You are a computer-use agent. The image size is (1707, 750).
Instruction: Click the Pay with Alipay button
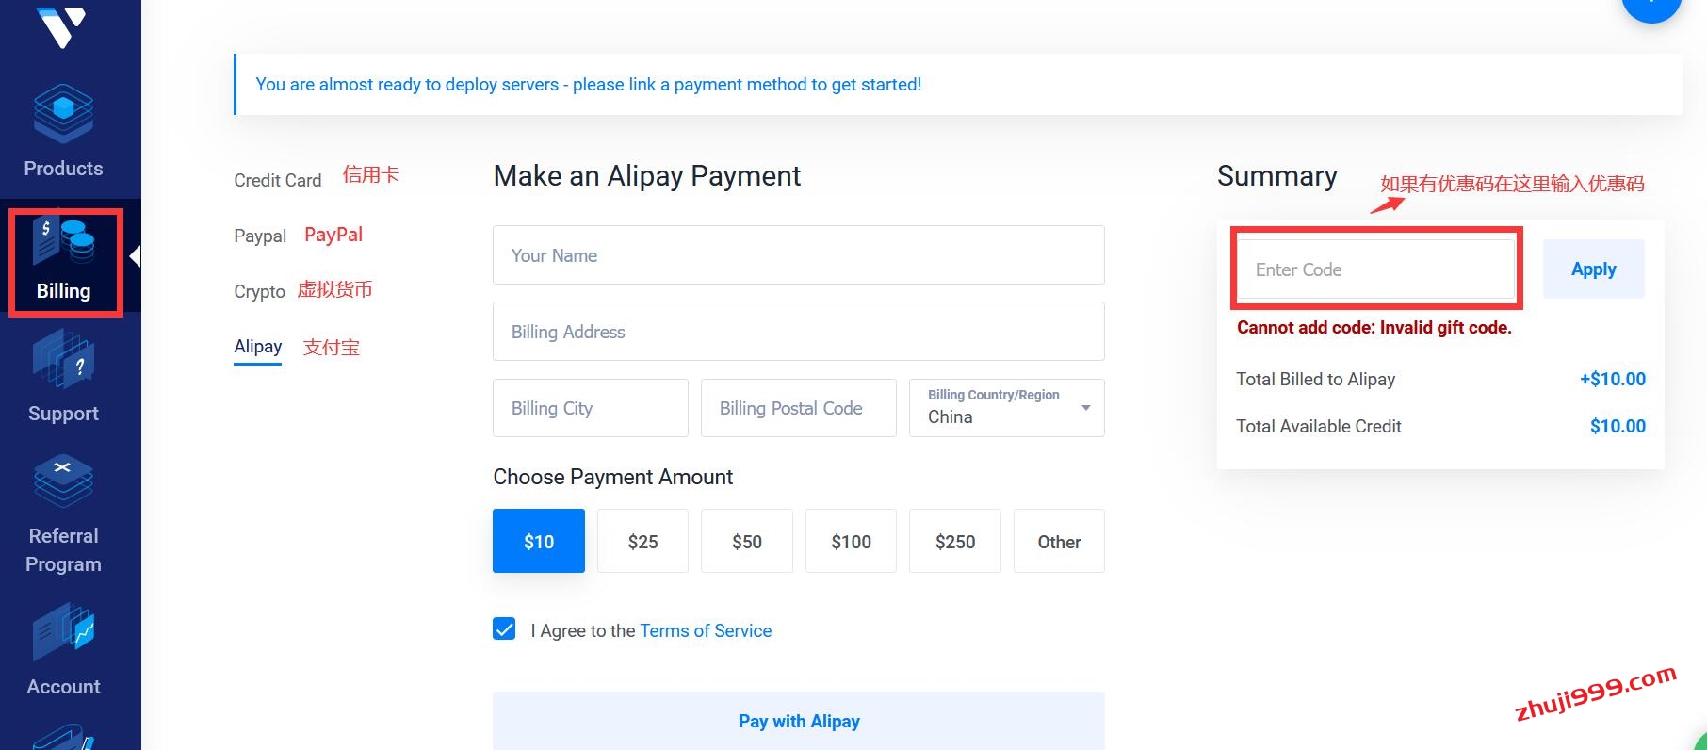[x=799, y=721]
